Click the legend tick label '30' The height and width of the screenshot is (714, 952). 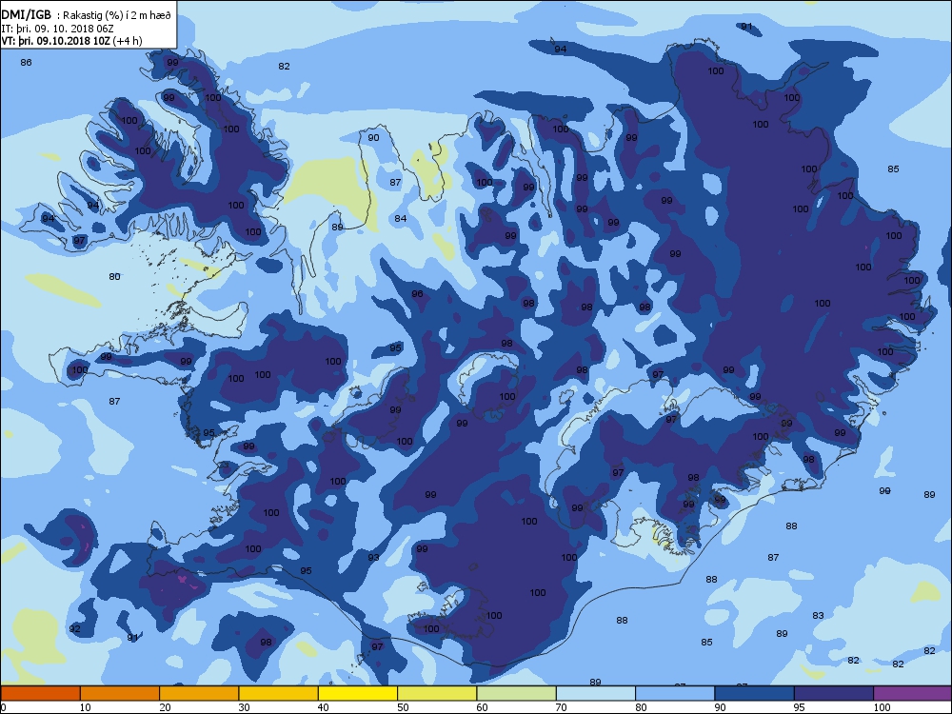(244, 707)
